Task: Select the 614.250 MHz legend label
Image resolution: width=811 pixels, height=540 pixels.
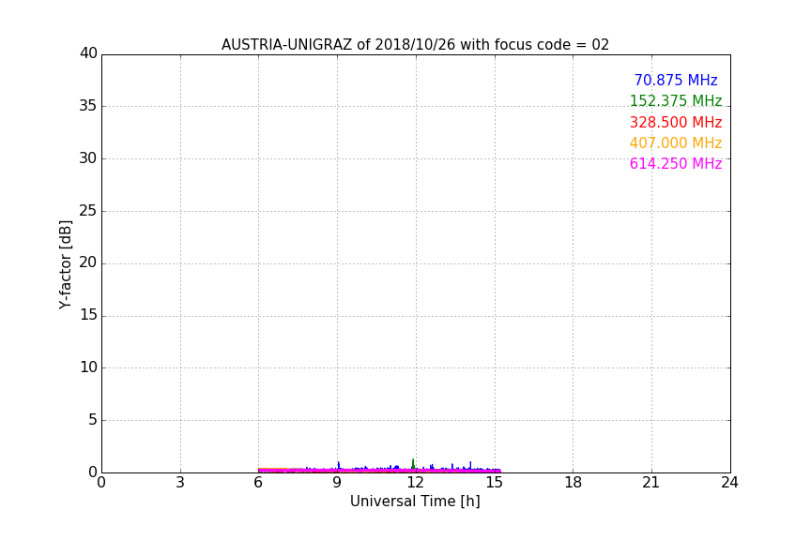Action: (676, 164)
